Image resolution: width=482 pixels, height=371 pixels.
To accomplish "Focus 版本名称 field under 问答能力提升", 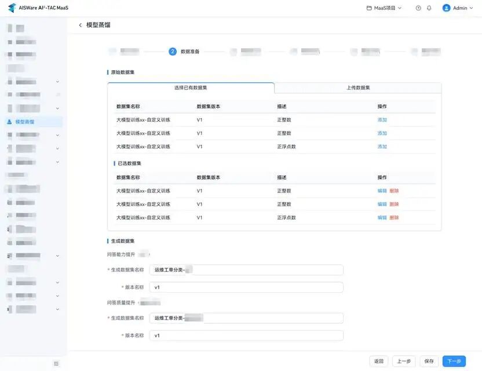I will click(246, 288).
